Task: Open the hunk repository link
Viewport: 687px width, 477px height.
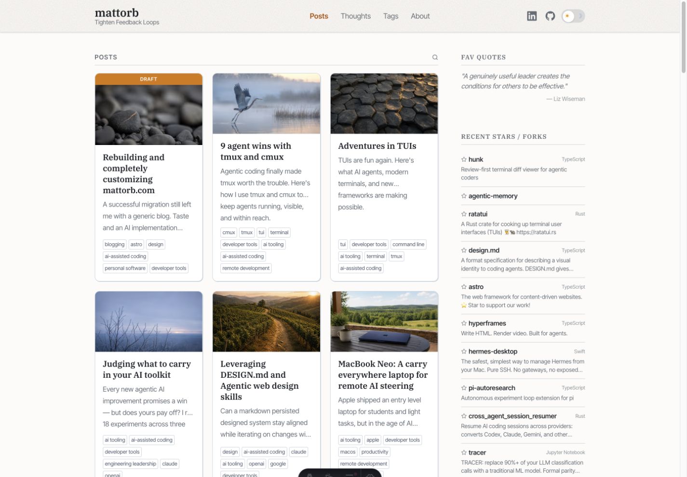Action: (475, 159)
